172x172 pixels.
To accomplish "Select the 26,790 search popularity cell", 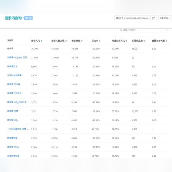I will tap(34, 49).
